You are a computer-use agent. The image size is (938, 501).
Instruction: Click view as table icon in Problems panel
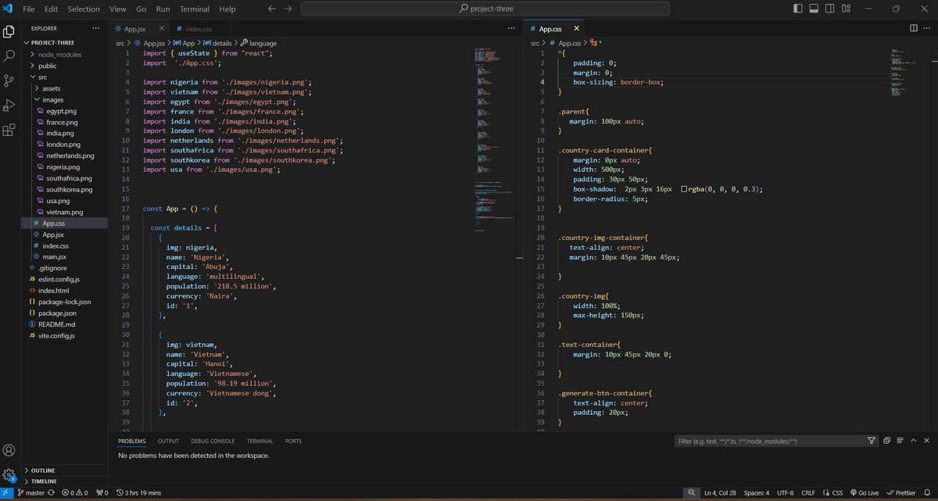pyautogui.click(x=899, y=441)
